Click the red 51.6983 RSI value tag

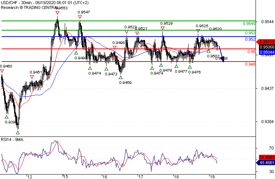tap(267, 157)
